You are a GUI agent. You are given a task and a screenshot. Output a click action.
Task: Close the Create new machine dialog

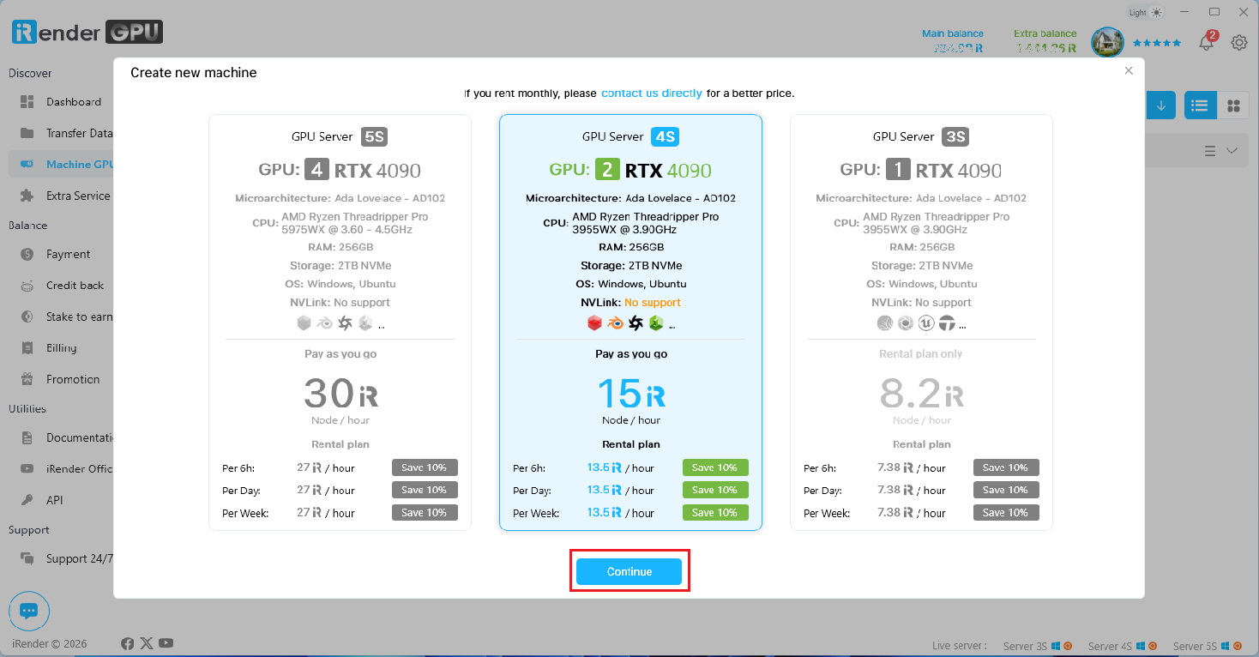pyautogui.click(x=1129, y=71)
